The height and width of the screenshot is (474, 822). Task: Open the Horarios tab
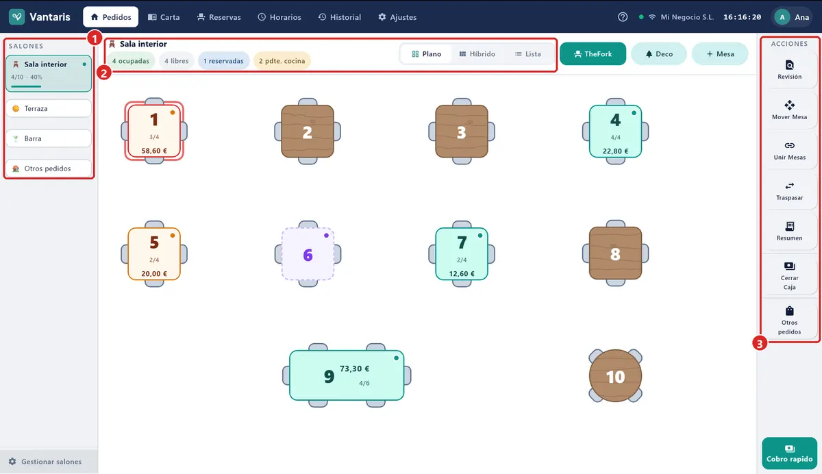click(x=279, y=17)
